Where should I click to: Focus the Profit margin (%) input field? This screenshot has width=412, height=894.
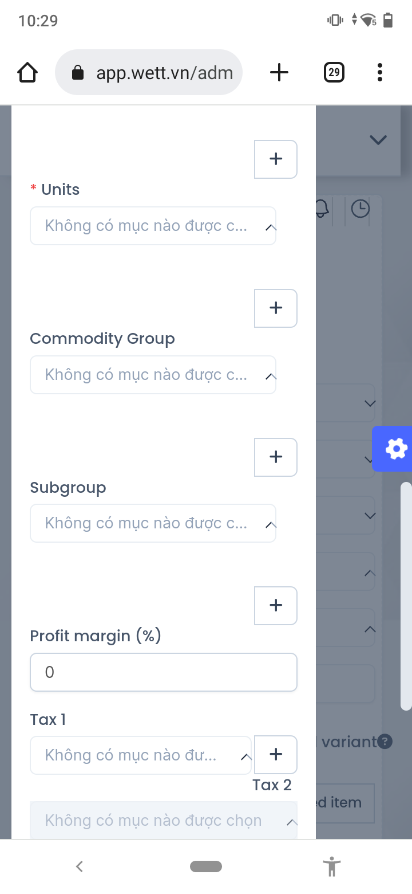tap(163, 672)
